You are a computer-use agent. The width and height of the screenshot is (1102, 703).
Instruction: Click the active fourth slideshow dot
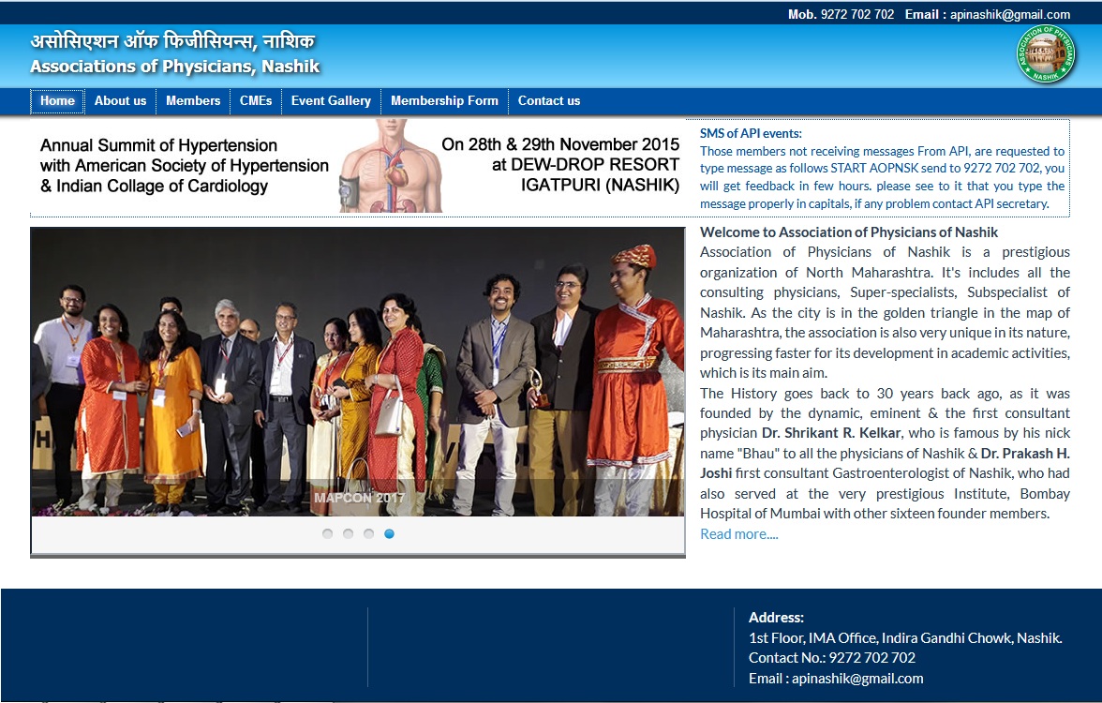389,534
